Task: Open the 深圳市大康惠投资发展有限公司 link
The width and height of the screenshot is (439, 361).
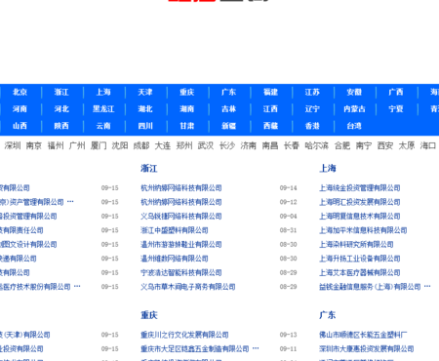Action: pyautogui.click(x=367, y=349)
